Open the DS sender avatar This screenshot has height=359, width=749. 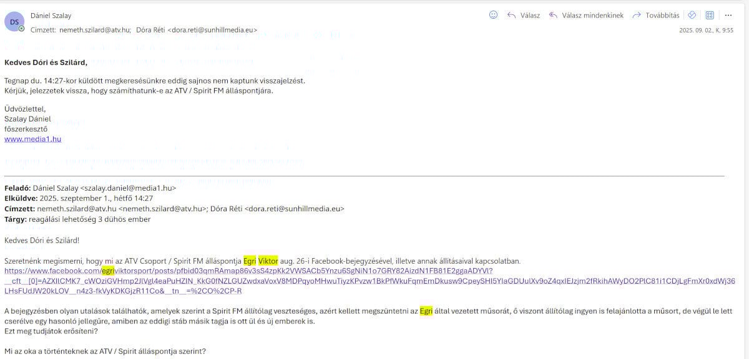pyautogui.click(x=14, y=21)
